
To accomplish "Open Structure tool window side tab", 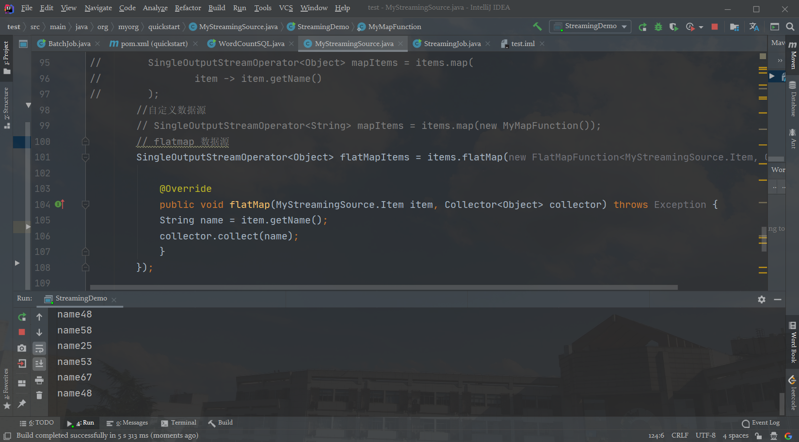I will point(6,108).
